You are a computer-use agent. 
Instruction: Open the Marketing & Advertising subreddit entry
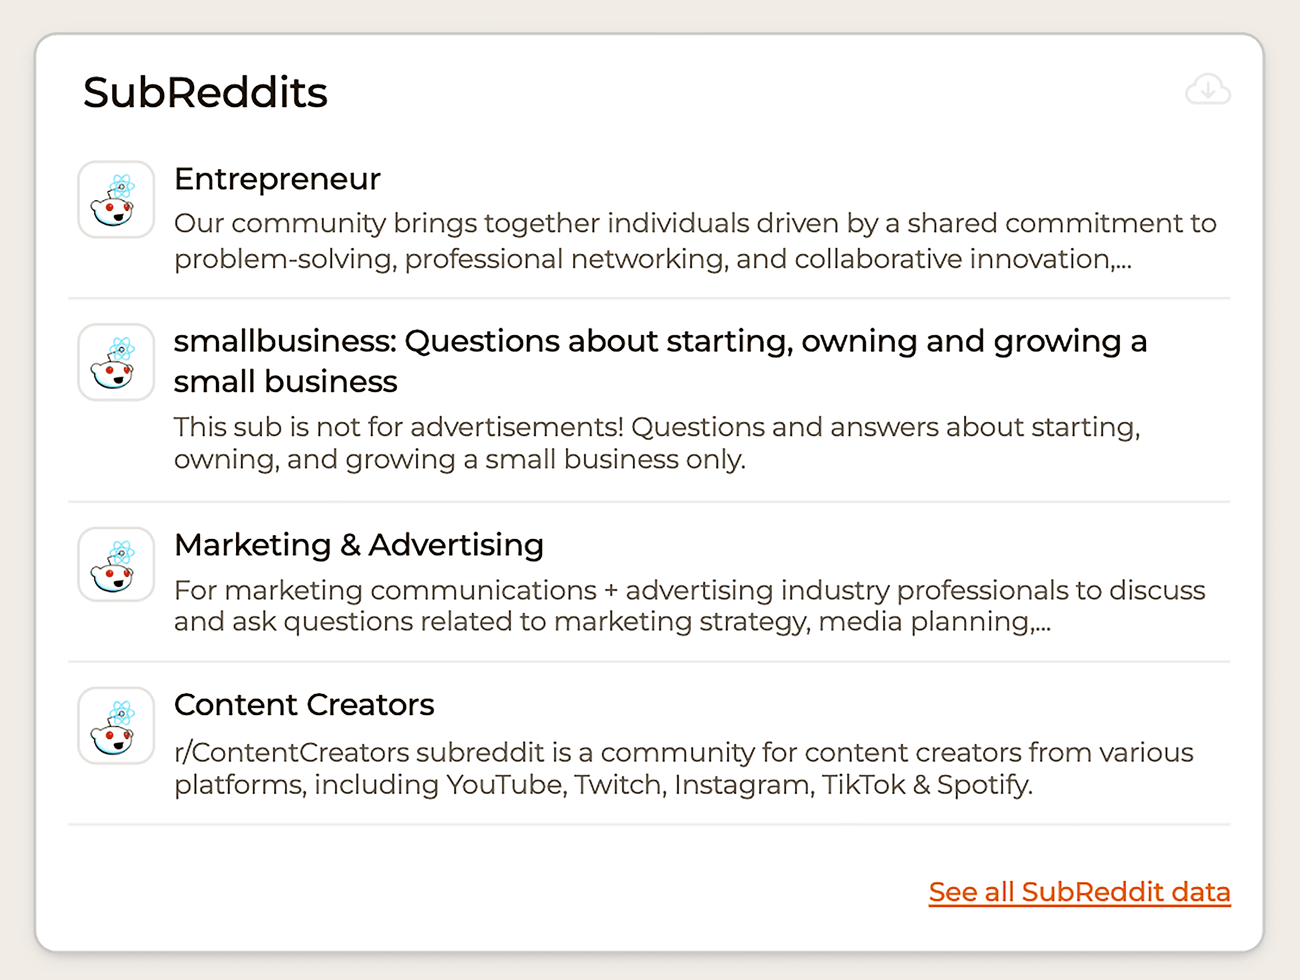click(x=359, y=545)
